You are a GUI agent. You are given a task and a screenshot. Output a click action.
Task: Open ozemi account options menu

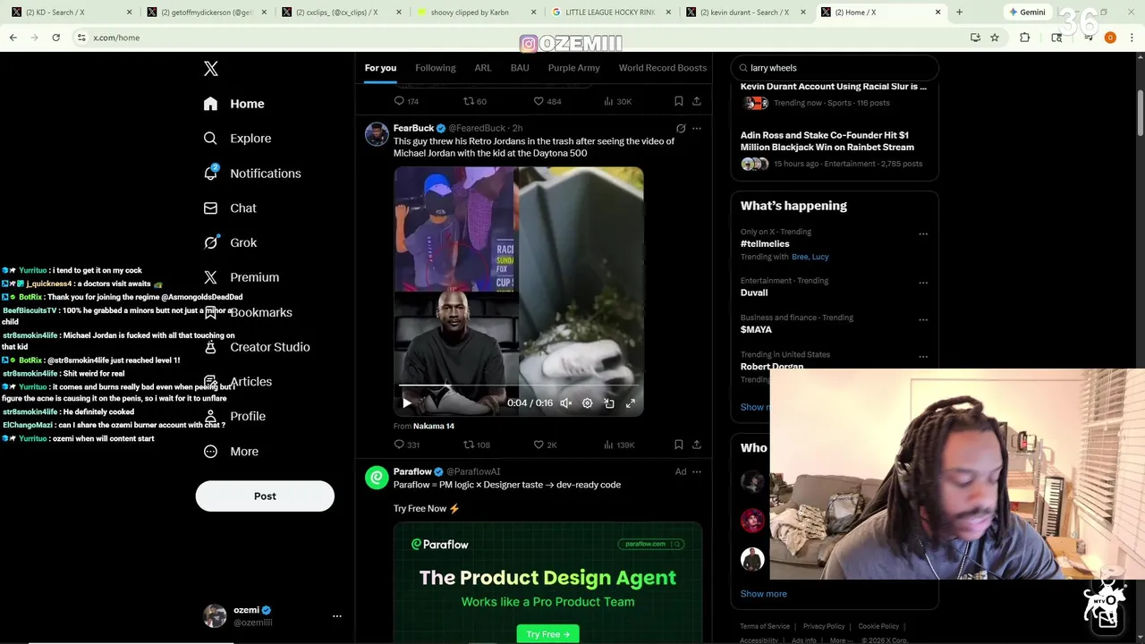pyautogui.click(x=337, y=616)
